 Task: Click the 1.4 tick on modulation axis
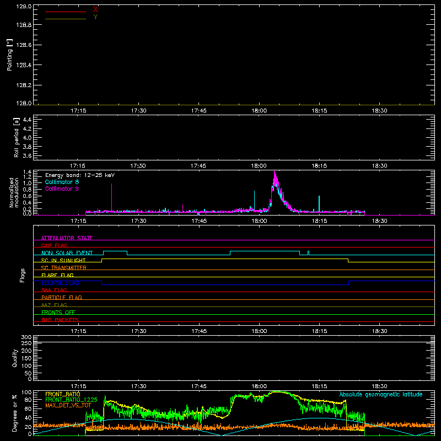[27, 172]
